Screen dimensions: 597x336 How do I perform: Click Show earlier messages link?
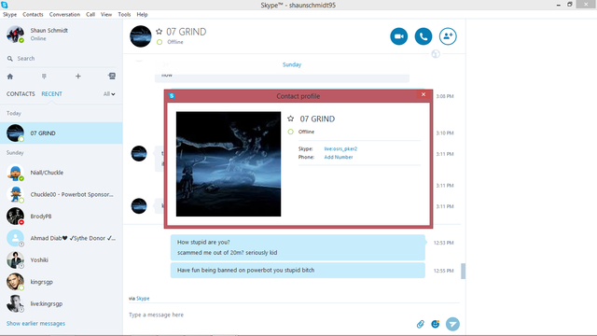tap(35, 324)
